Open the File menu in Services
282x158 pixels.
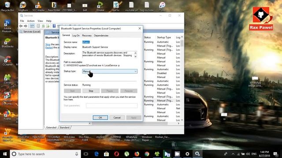22,21
